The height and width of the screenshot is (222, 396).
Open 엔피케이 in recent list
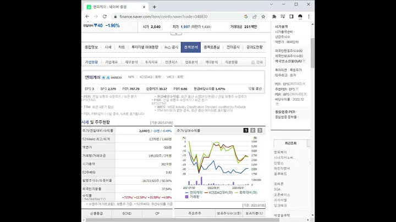pos(280,152)
